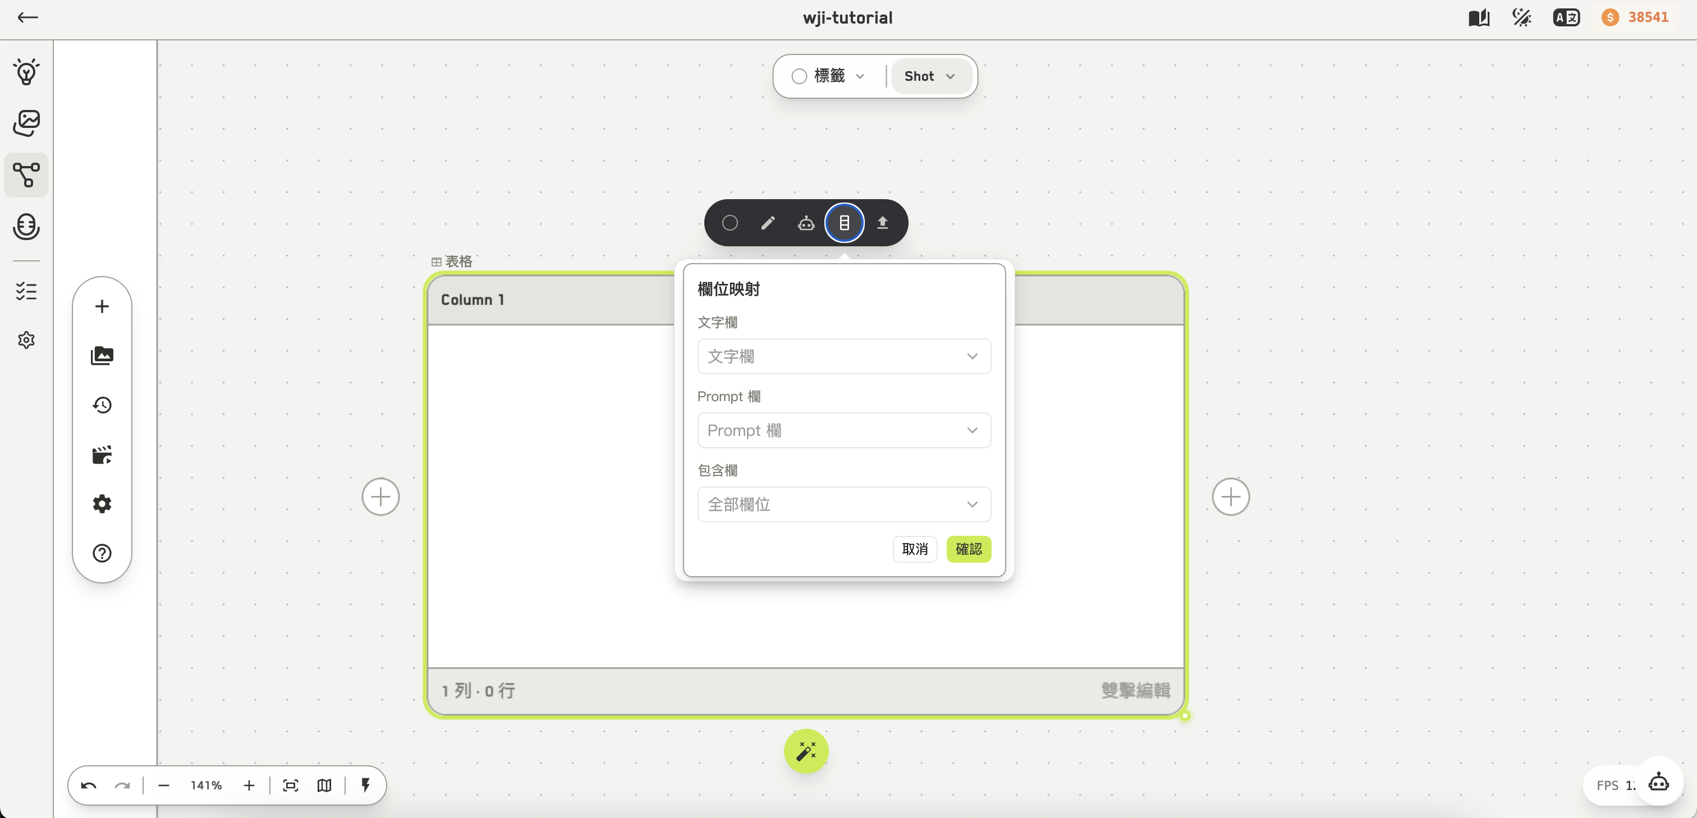Viewport: 1697px width, 818px height.
Task: Click the wji-tutorial project title
Action: click(x=848, y=18)
